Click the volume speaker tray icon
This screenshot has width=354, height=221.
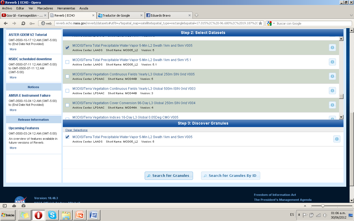click(325, 215)
